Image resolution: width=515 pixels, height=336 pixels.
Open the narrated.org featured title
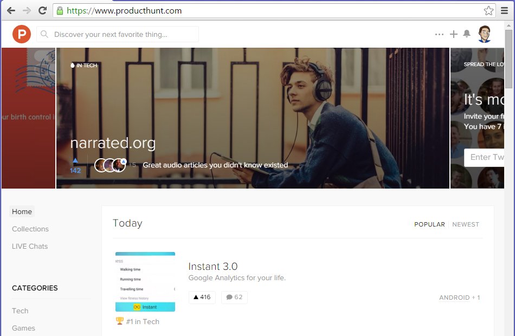point(113,143)
